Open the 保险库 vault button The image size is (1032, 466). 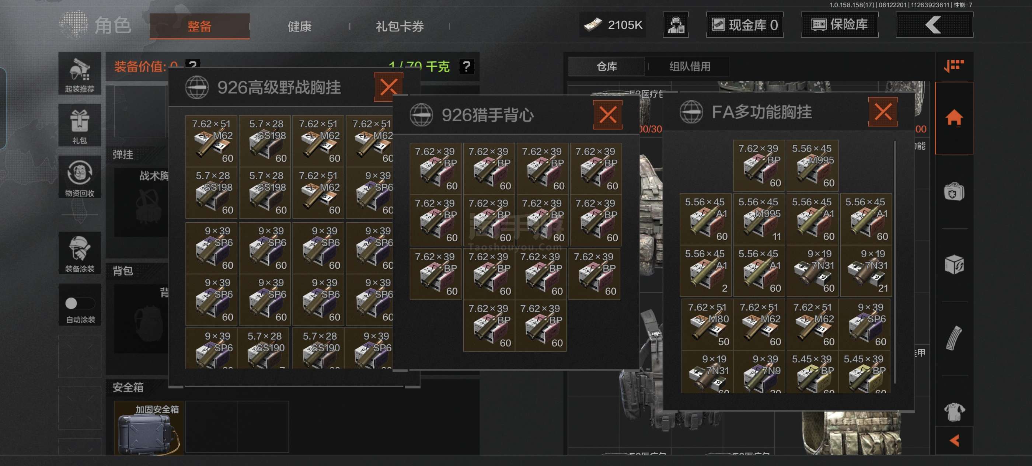pos(840,25)
